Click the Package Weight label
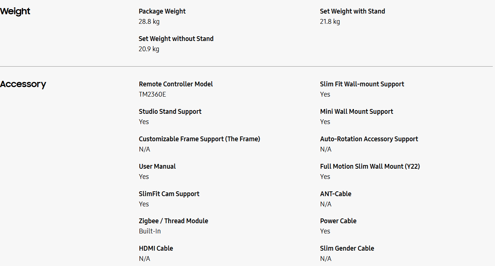Screen dimensions: 495x266 (162, 11)
